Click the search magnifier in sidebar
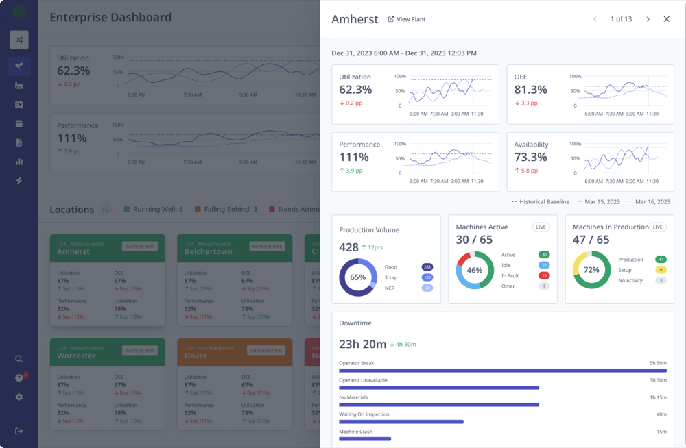Viewport: 686px width, 448px height. click(x=19, y=359)
